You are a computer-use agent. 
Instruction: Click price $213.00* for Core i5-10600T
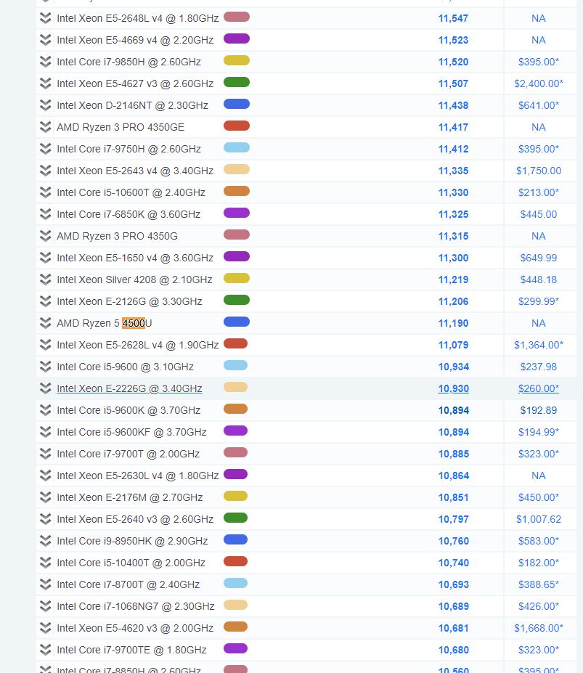(539, 192)
